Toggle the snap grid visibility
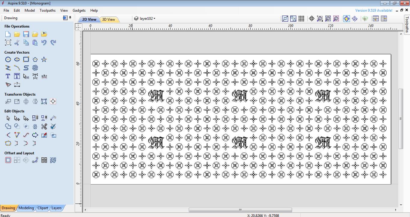Image resolution: width=410 pixels, height=217 pixels. pyautogui.click(x=301, y=18)
